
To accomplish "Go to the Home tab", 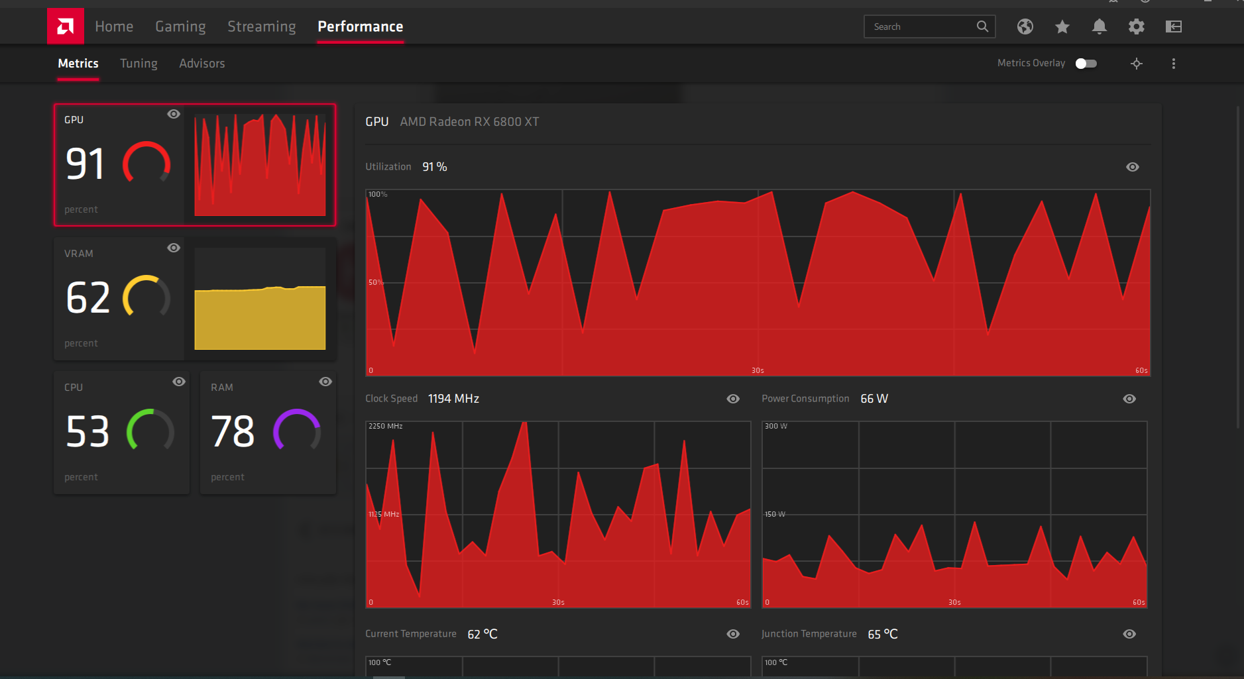I will [114, 26].
